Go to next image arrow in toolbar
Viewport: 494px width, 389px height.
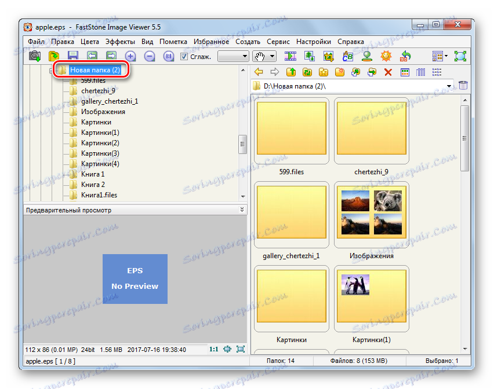[x=111, y=56]
